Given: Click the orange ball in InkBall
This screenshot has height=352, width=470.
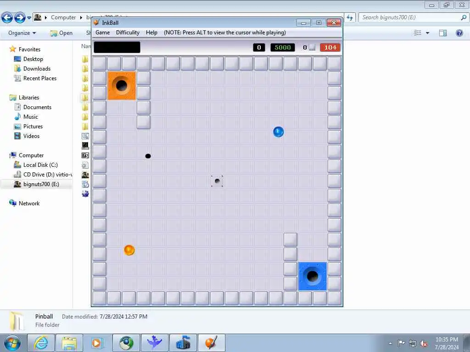Looking at the screenshot, I should click(129, 250).
